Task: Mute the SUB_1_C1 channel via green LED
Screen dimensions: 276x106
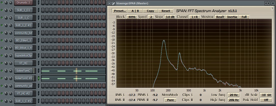Action: (x=2, y=10)
